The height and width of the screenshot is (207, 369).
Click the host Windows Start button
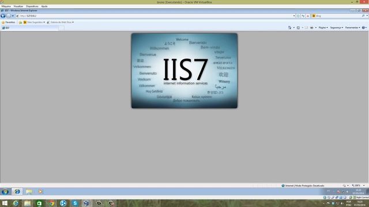coord(5,203)
